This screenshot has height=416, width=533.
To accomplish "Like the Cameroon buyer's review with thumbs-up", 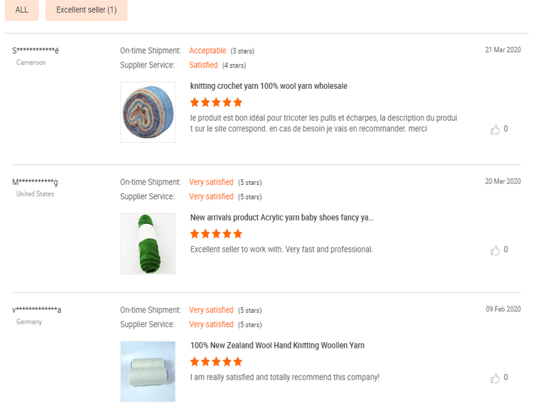I will pos(495,129).
